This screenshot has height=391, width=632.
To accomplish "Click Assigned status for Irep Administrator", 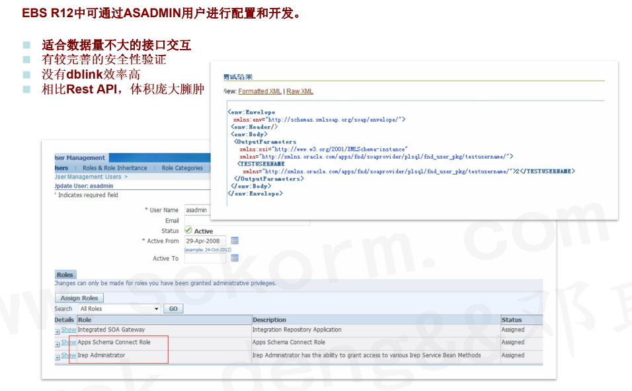I will [513, 355].
